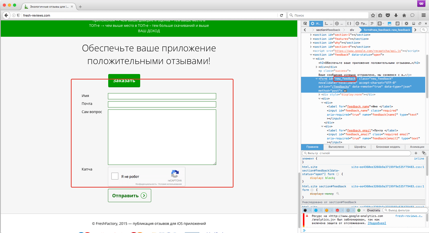This screenshot has height=233, width=429.
Task: Click the green 'Заказать' button
Action: [x=124, y=81]
